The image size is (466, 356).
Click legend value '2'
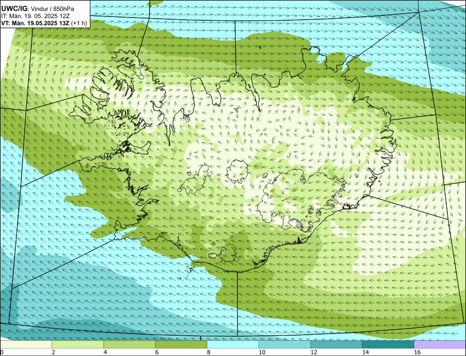coord(53,352)
